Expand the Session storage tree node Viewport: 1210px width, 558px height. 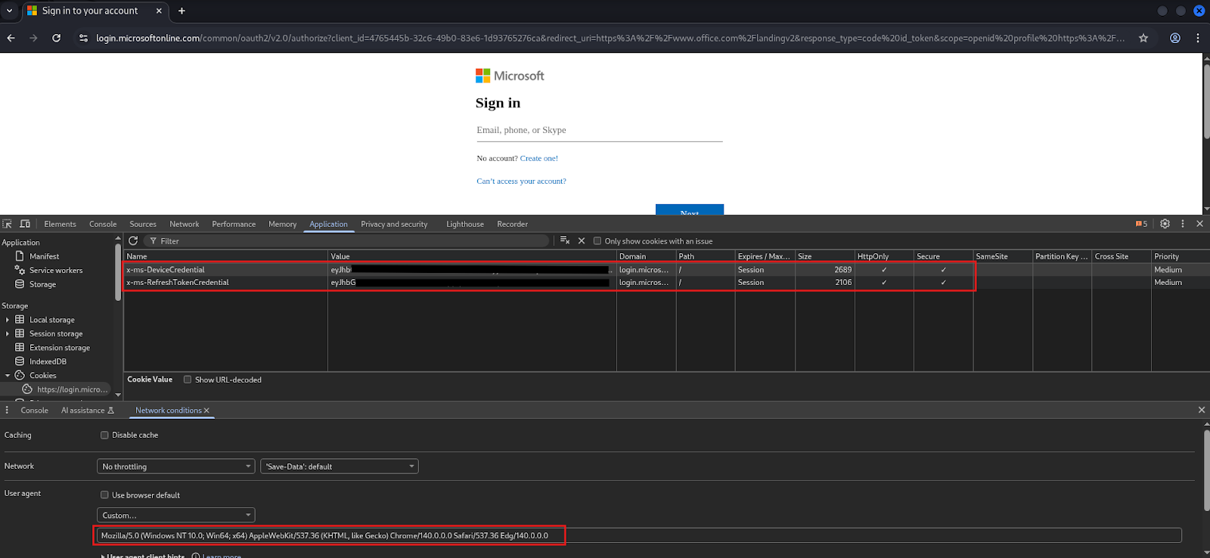coord(8,333)
